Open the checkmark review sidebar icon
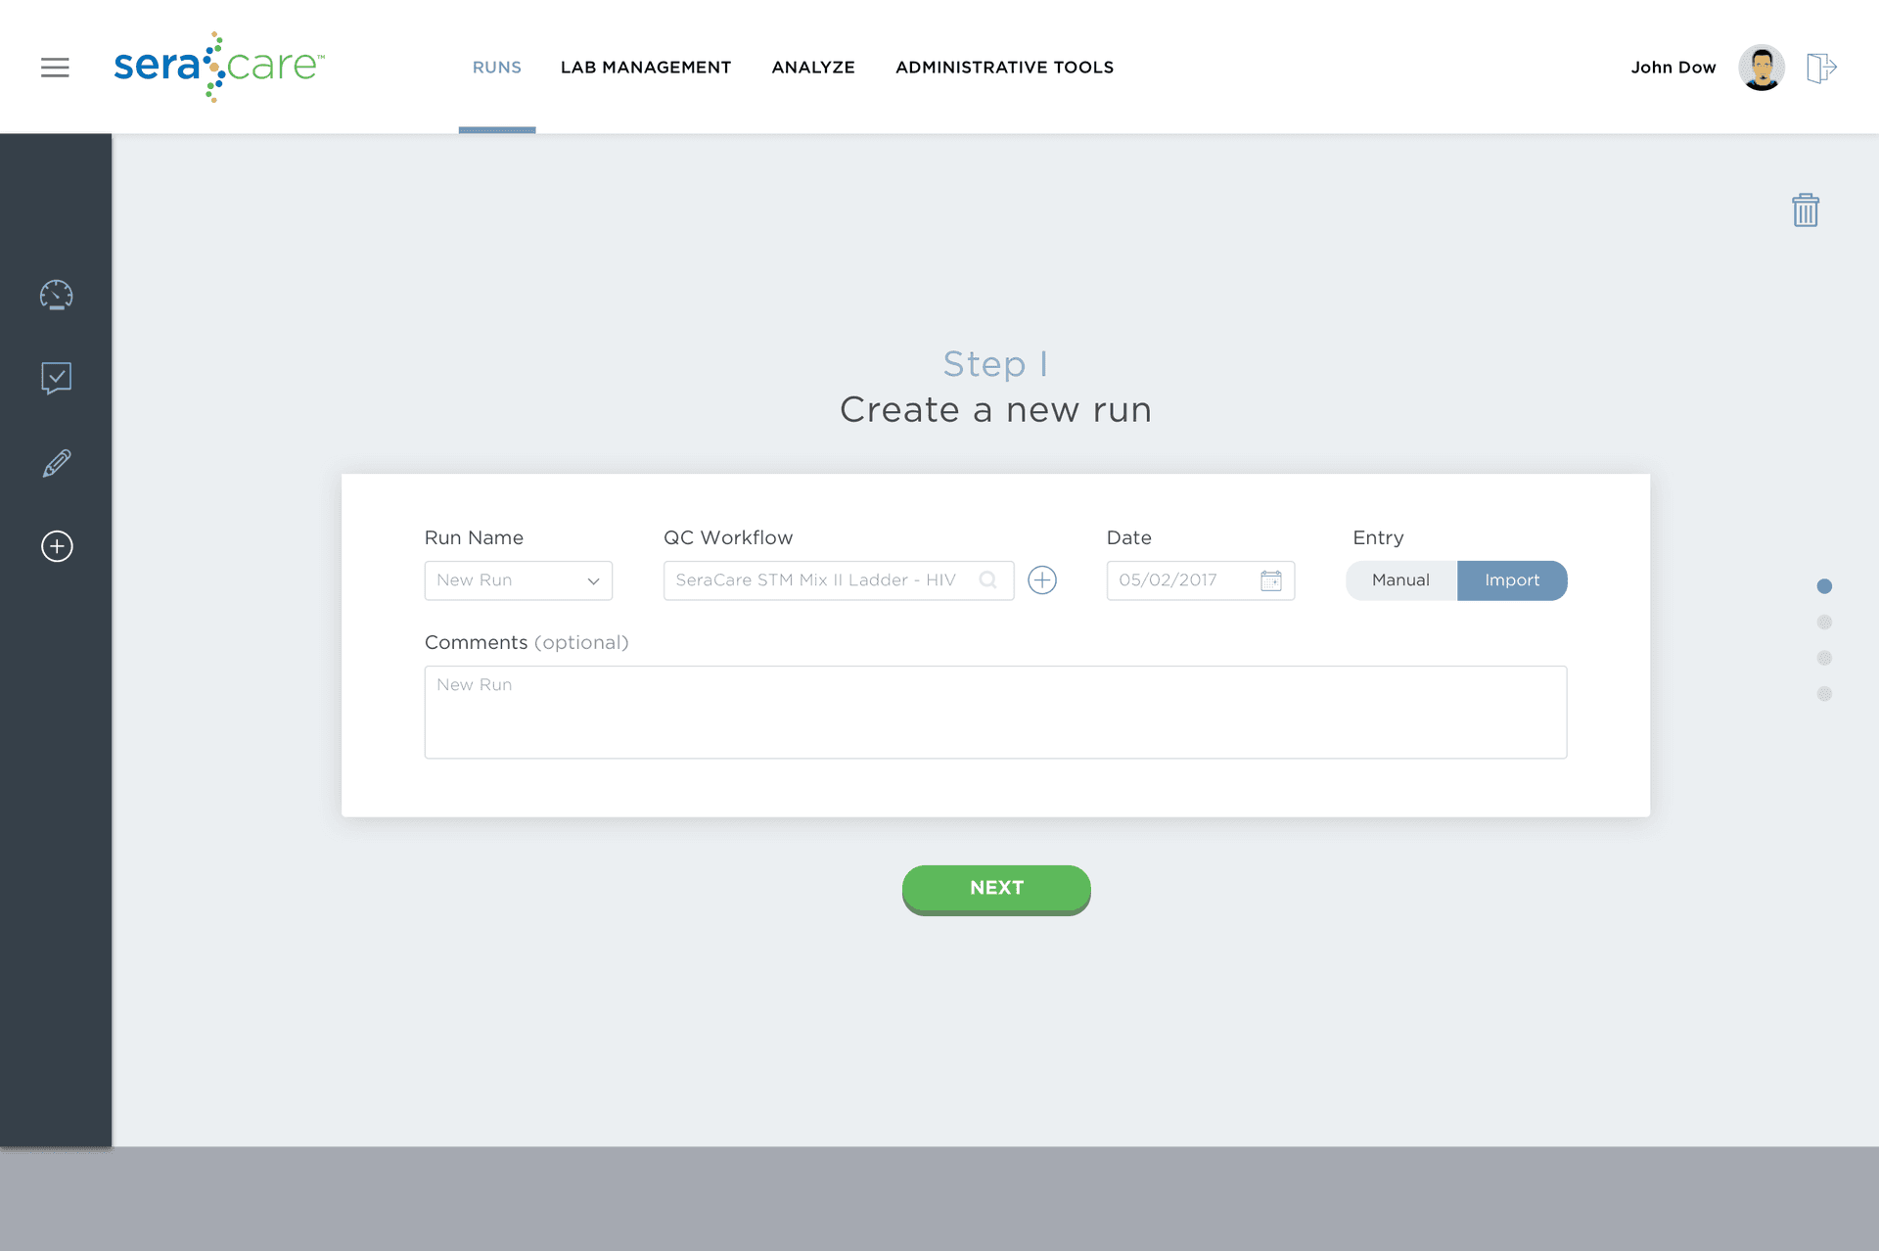Image resolution: width=1879 pixels, height=1251 pixels. point(57,378)
